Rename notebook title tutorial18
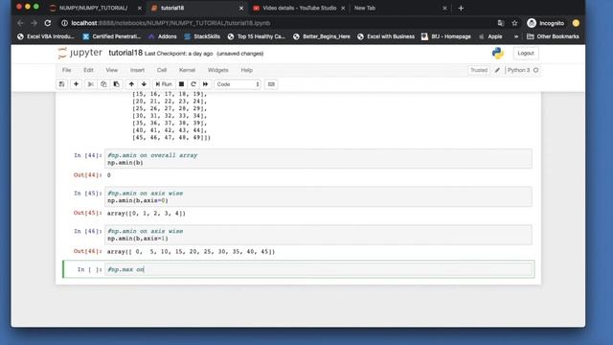Image resolution: width=613 pixels, height=345 pixels. [x=125, y=53]
